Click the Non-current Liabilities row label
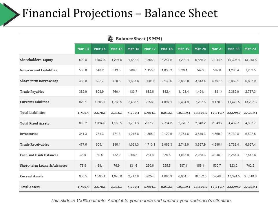This screenshot has width=278, height=208. pyautogui.click(x=39, y=70)
